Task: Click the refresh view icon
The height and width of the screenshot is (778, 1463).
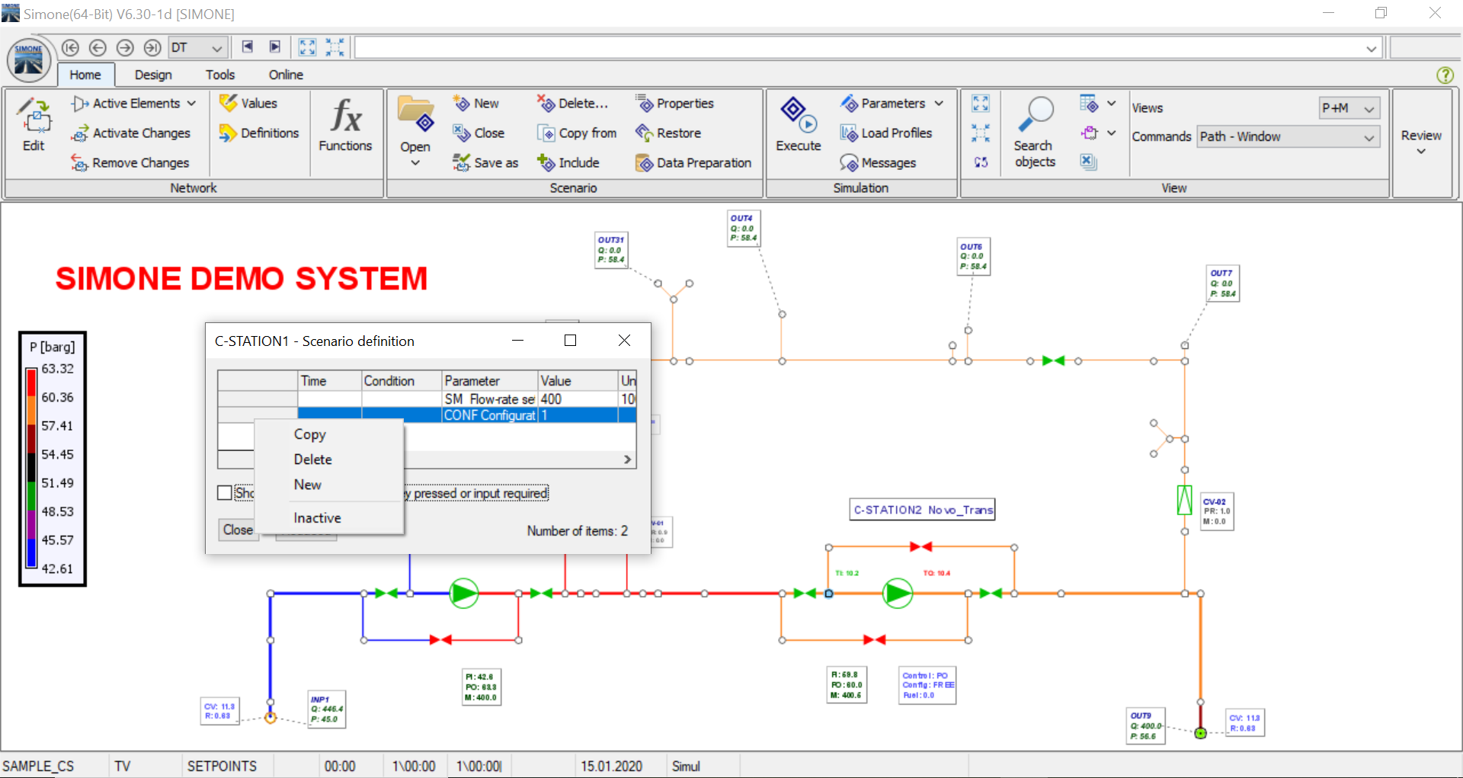Action: 981,162
